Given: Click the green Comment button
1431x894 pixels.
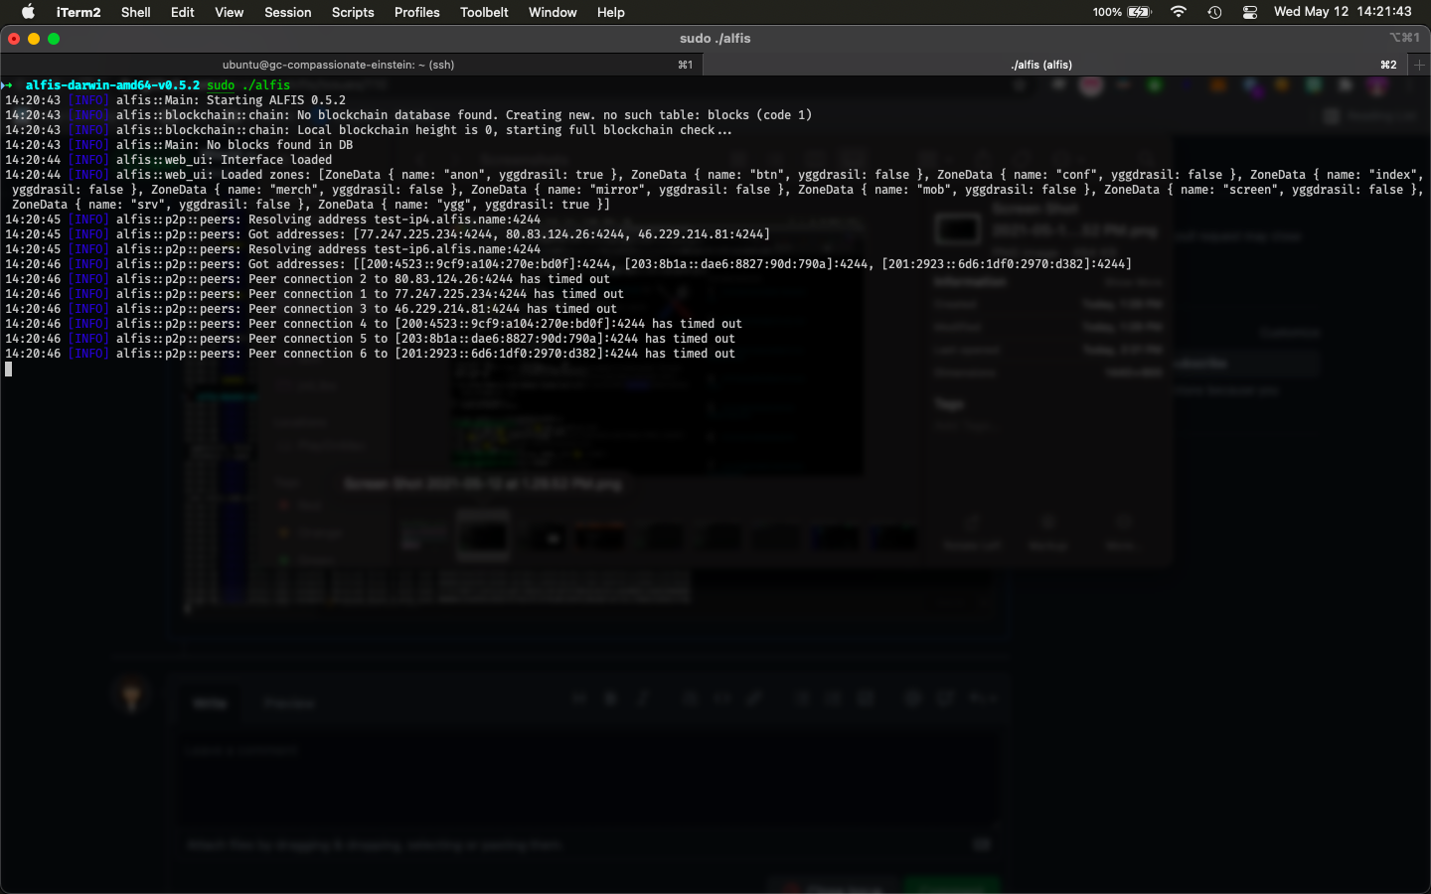Looking at the screenshot, I should [x=951, y=887].
